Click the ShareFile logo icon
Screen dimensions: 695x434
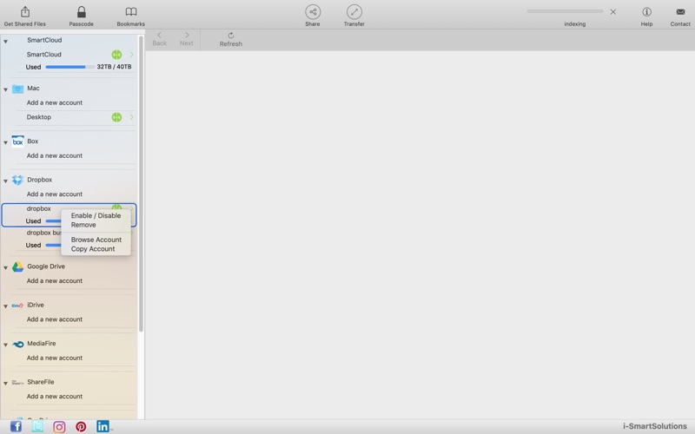(17, 382)
